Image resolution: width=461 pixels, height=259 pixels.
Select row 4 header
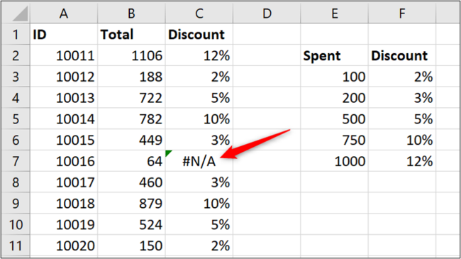coord(16,98)
